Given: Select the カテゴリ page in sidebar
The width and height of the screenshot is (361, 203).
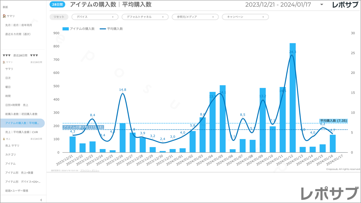Looking at the screenshot, I should [10, 155].
